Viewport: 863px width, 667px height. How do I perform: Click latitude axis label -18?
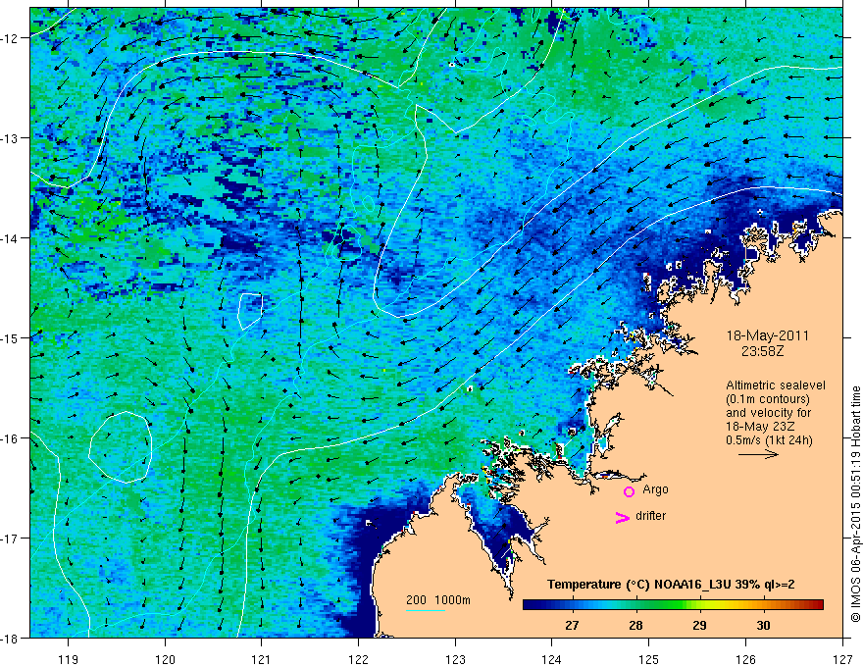coord(11,638)
